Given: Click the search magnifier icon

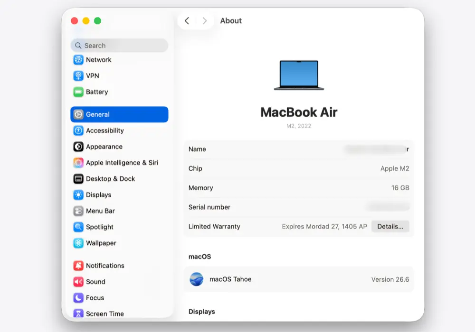Looking at the screenshot, I should (x=78, y=46).
